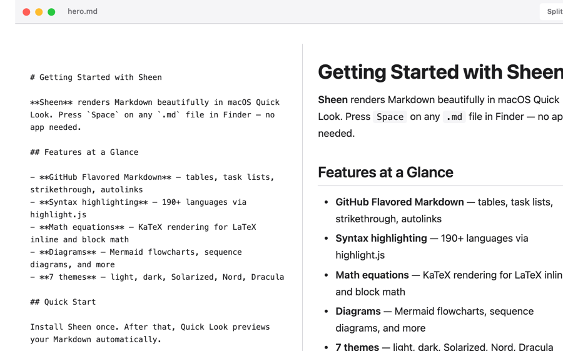Click the yellow minimize window button

coord(39,12)
